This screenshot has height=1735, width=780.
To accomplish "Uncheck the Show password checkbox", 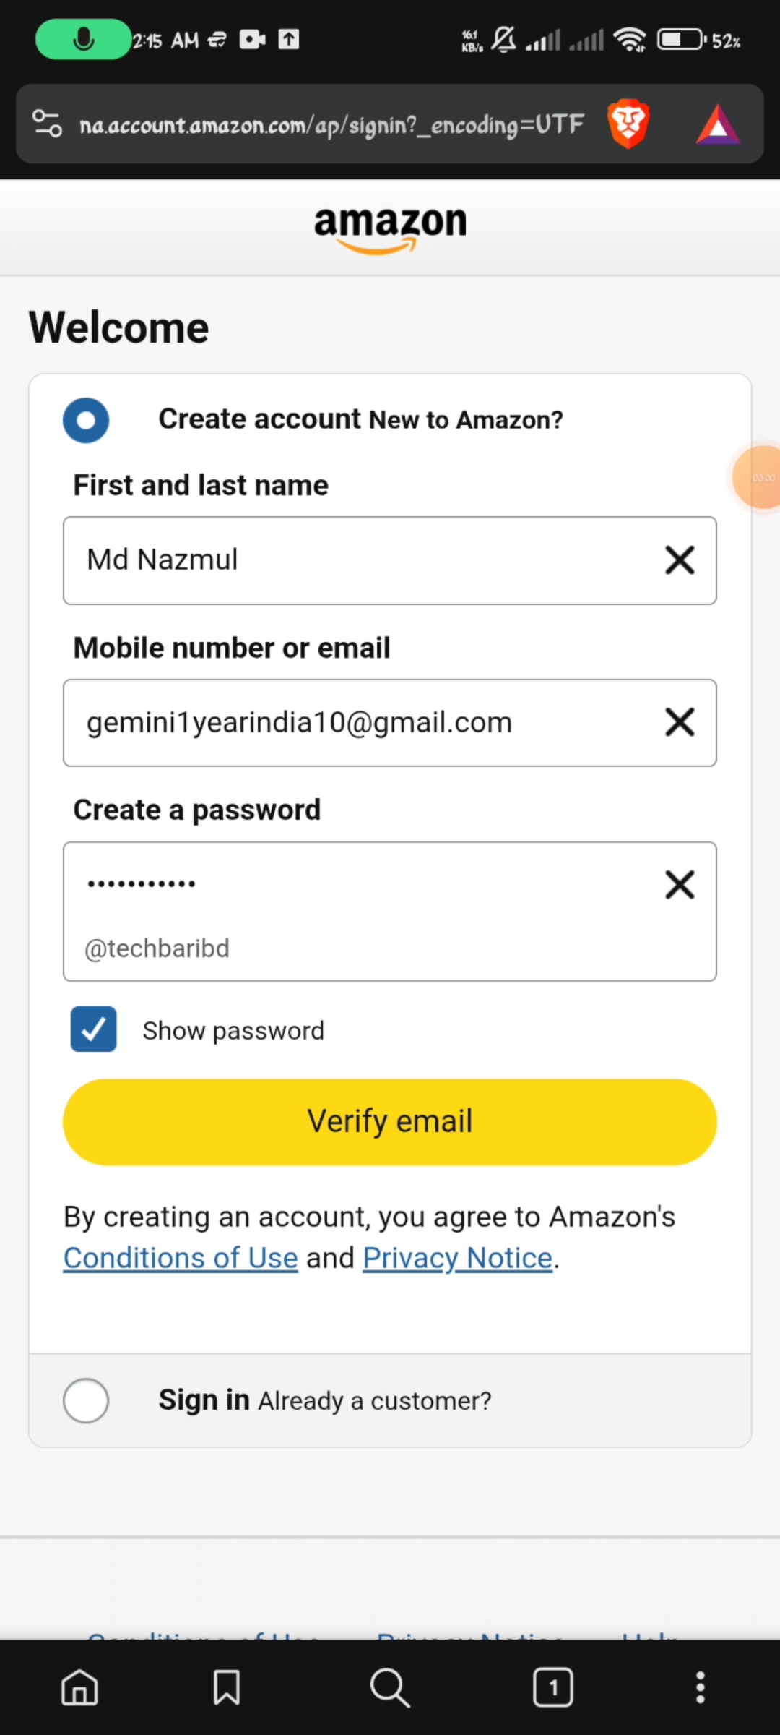I will [93, 1029].
